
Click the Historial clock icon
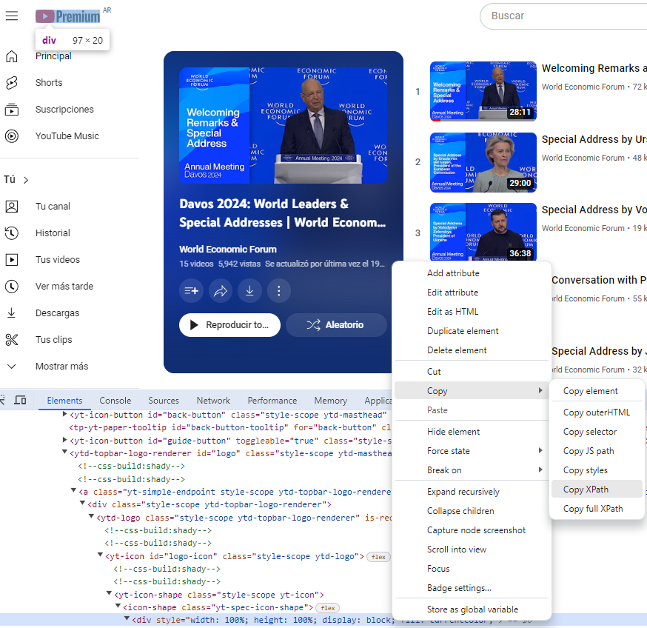(12, 233)
